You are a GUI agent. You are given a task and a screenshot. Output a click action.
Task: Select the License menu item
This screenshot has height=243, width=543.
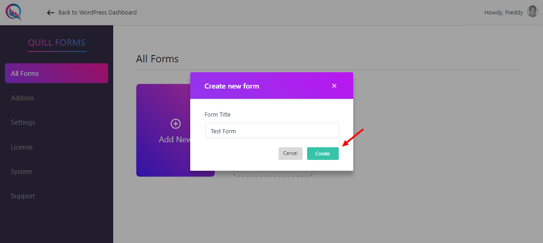(x=22, y=147)
